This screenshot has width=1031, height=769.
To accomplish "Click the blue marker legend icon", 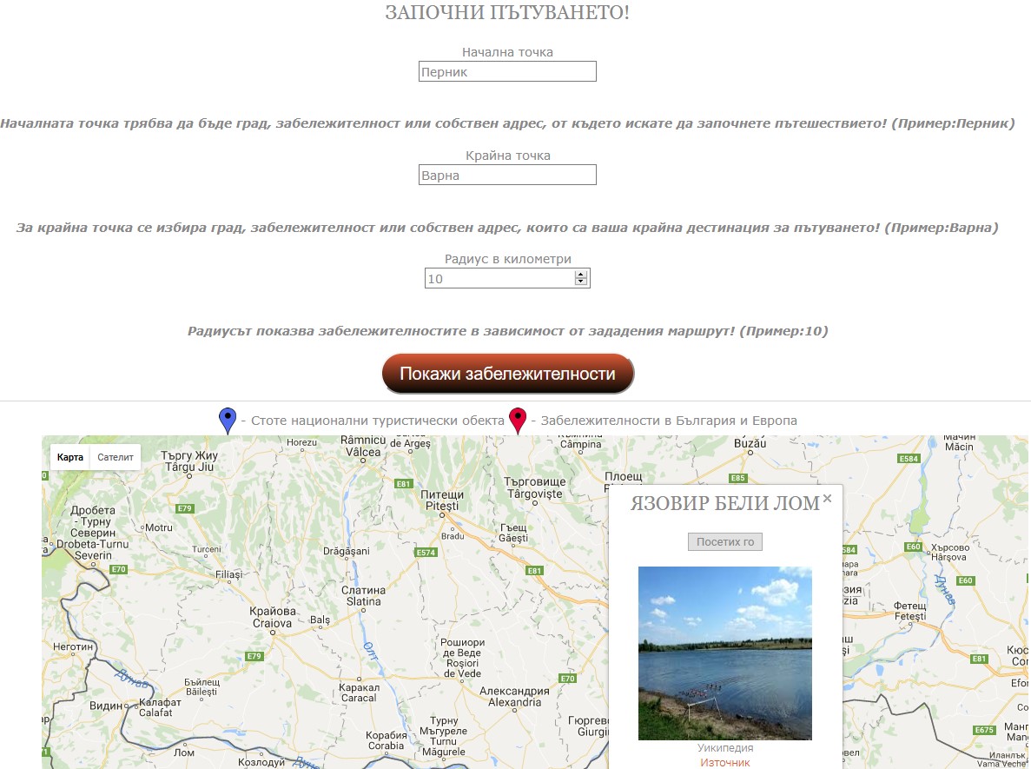I will pyautogui.click(x=228, y=421).
